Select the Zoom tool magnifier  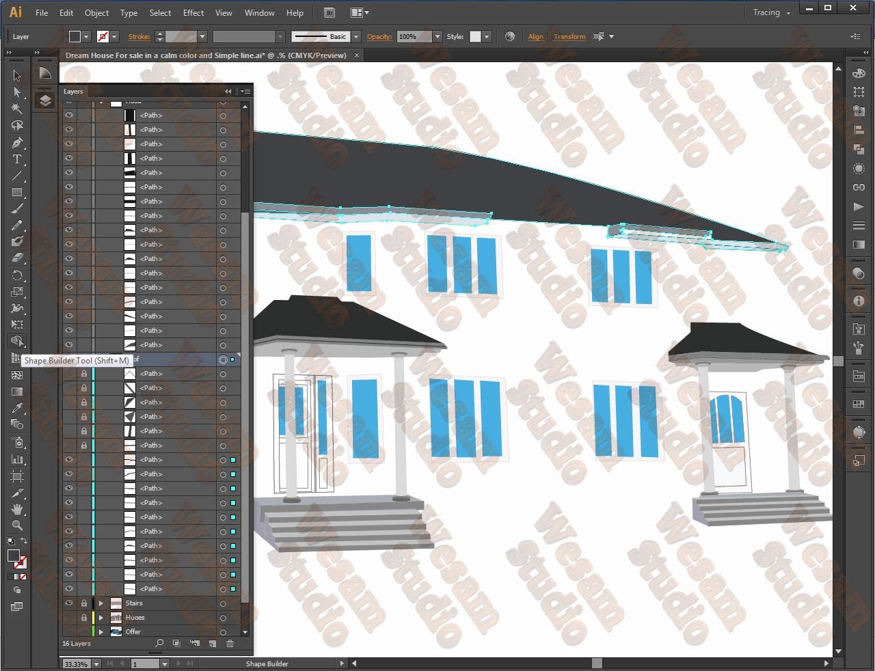click(x=17, y=525)
